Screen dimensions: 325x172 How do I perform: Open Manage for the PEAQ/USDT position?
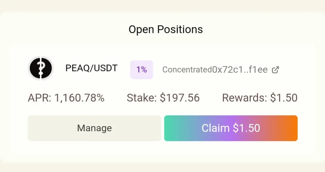94,128
